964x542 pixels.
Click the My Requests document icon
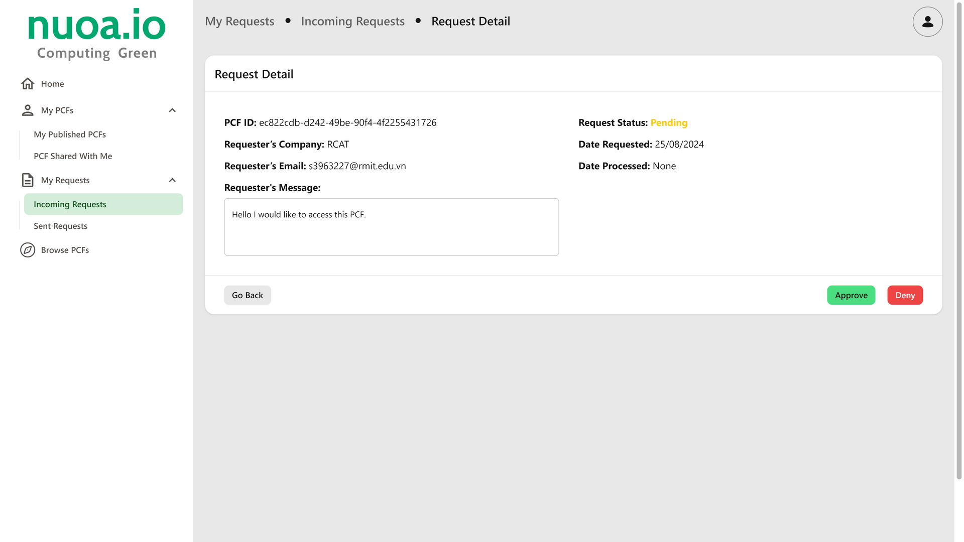click(28, 180)
